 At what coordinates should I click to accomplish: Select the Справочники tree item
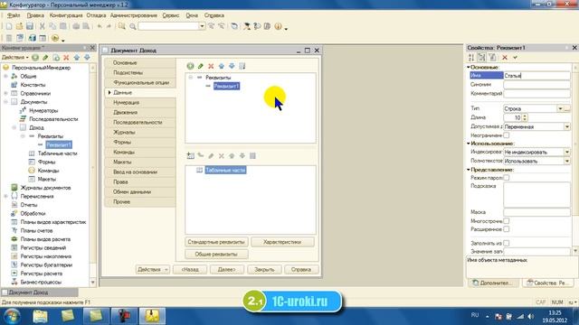pyautogui.click(x=35, y=94)
